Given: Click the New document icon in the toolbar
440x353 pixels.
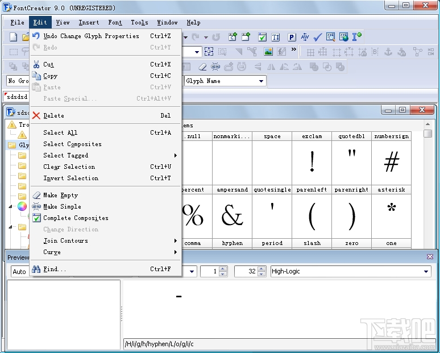Looking at the screenshot, I should coord(14,37).
